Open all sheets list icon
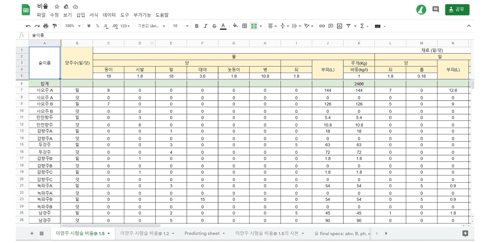The image size is (490, 243). tap(42, 233)
